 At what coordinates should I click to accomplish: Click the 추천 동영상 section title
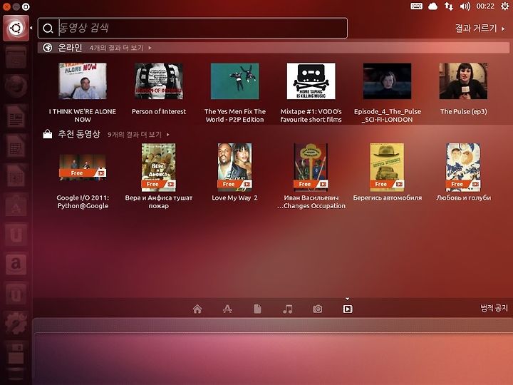click(x=79, y=134)
